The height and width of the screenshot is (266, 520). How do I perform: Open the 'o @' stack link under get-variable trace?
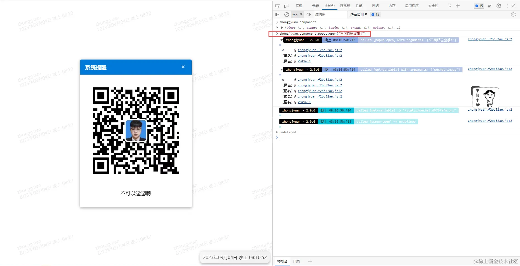tap(320, 80)
